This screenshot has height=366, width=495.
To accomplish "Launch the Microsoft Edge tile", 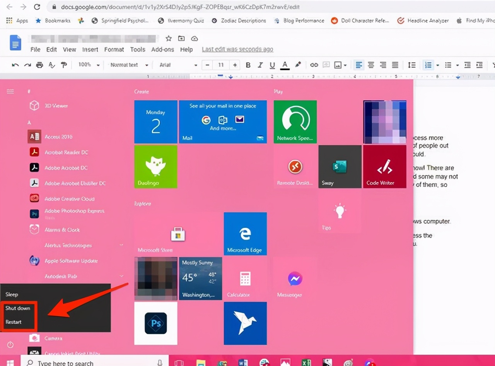I will pos(245,234).
